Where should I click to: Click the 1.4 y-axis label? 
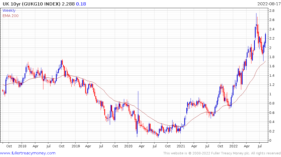pos(272,76)
